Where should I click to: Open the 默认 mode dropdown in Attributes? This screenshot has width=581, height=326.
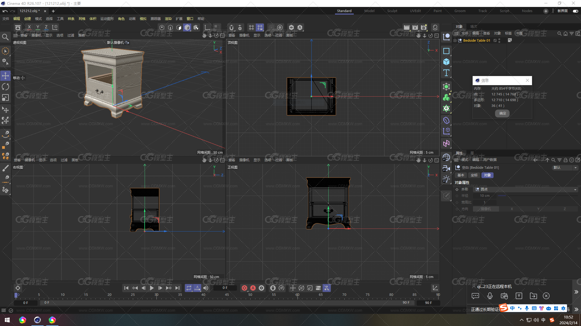[565, 168]
